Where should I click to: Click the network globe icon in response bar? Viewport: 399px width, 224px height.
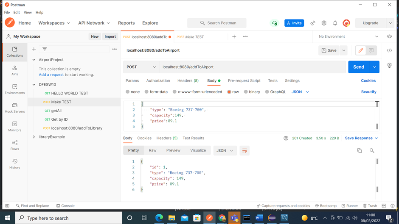(x=286, y=138)
